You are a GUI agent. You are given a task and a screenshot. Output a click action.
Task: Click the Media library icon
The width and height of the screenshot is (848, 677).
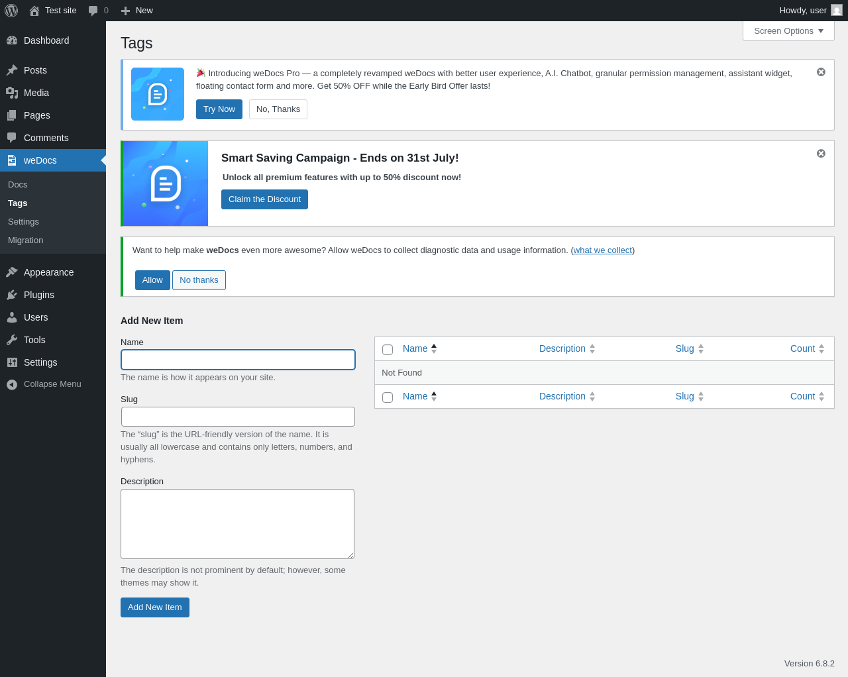tap(12, 93)
